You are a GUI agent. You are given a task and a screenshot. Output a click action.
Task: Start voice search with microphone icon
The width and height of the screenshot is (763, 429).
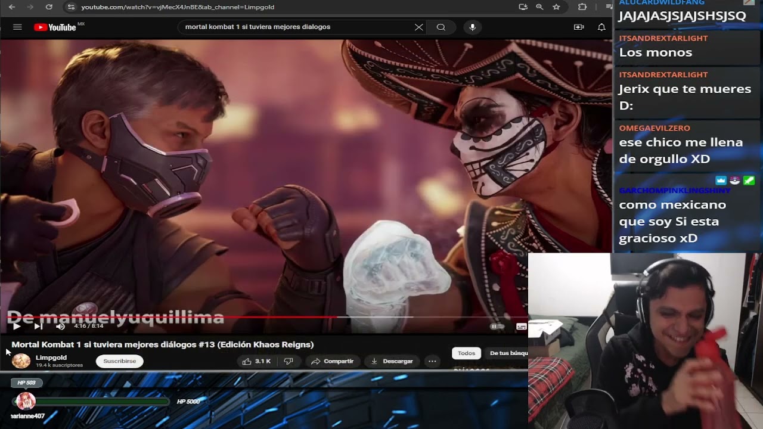click(473, 27)
